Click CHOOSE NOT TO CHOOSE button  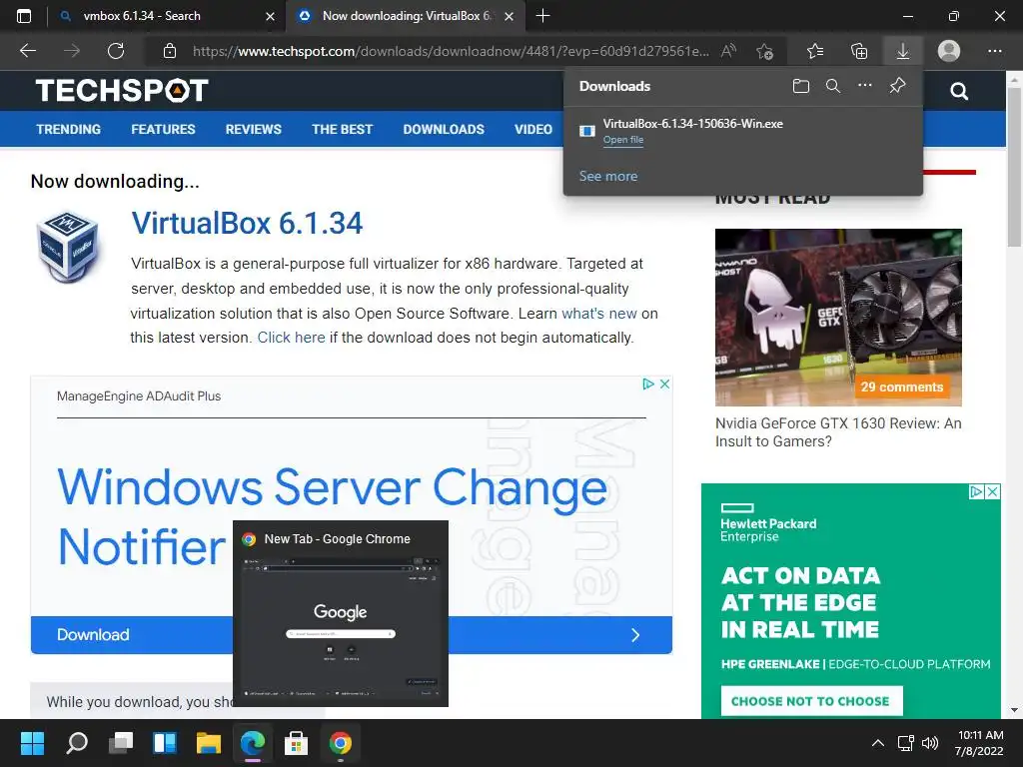(811, 701)
